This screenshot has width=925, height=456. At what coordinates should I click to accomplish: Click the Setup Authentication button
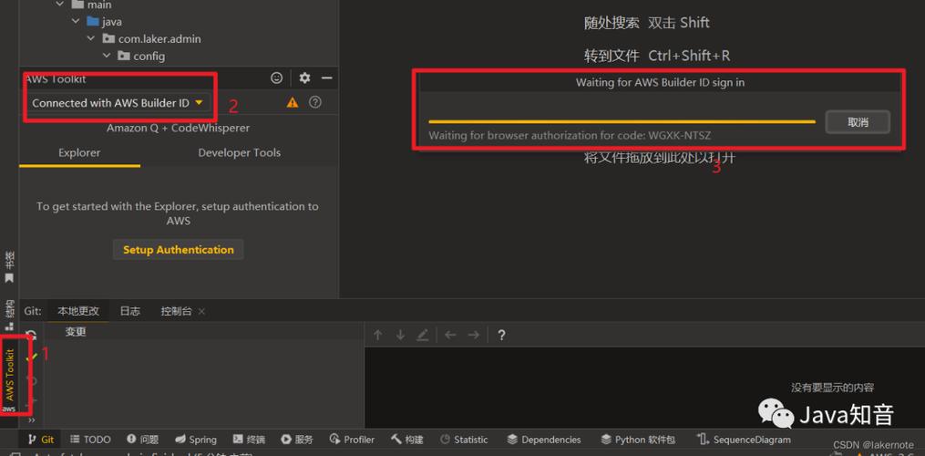[178, 250]
